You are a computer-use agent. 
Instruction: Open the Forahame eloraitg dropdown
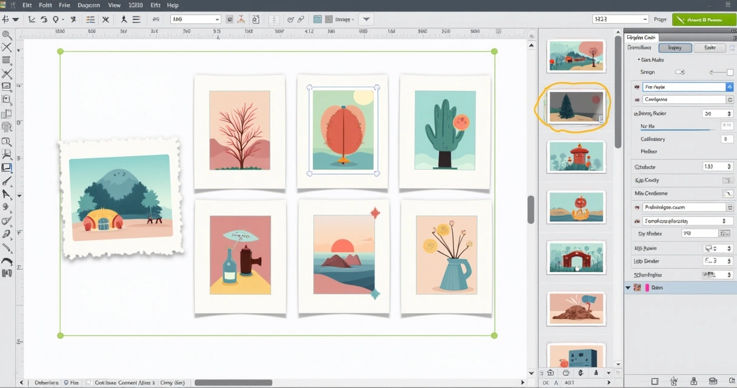coord(724,221)
